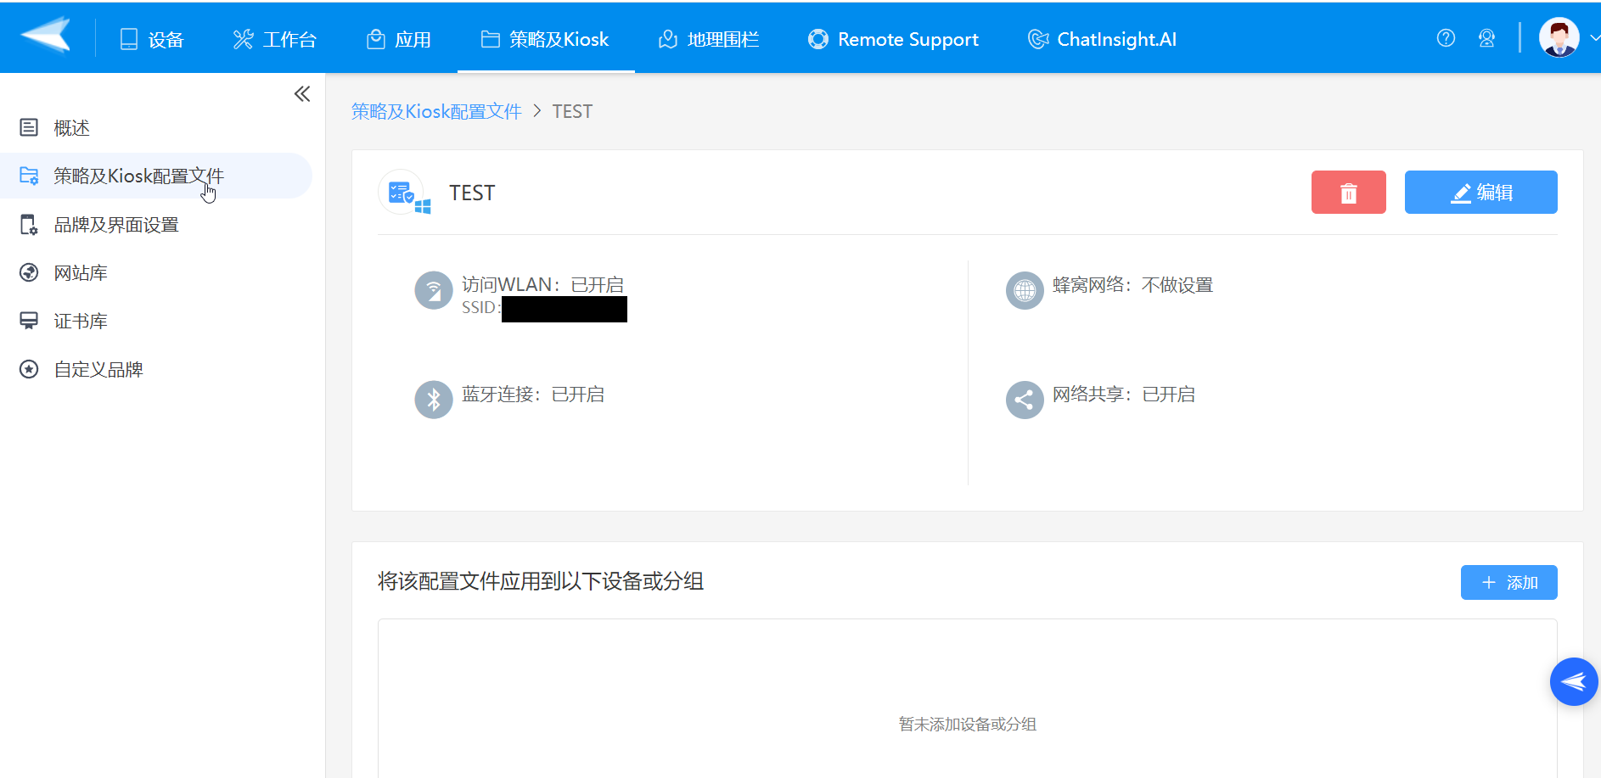
Task: Open ChatInsight.AI menu
Action: [x=1102, y=39]
